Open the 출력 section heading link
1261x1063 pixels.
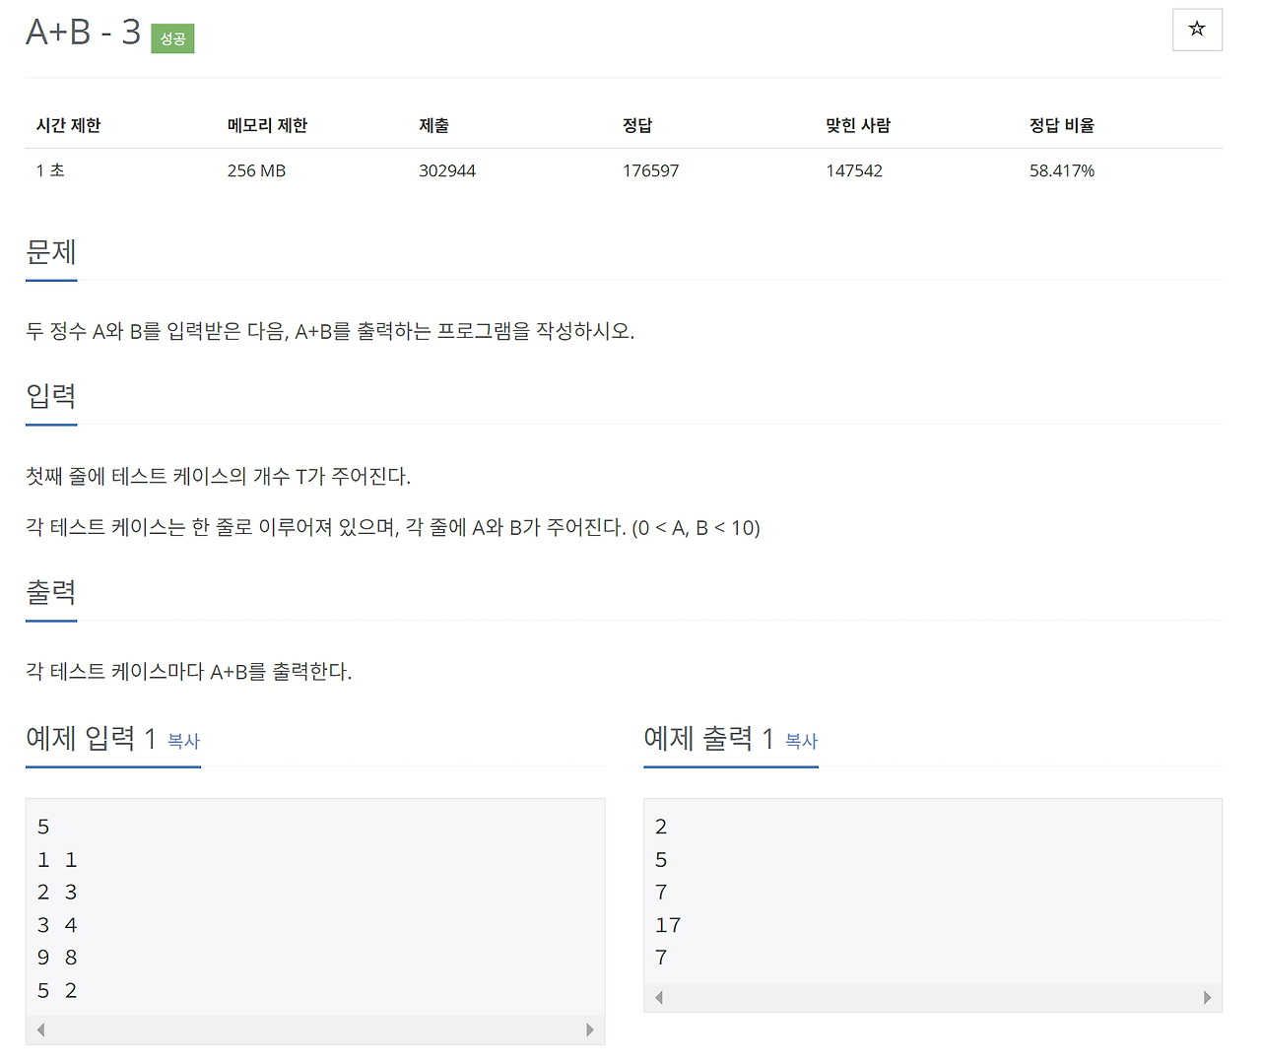click(x=50, y=592)
